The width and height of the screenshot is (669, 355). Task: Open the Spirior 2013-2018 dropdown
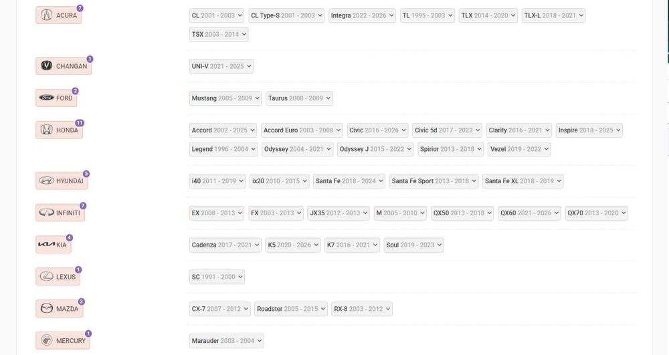pos(450,149)
